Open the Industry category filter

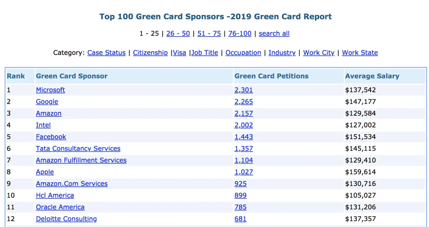coord(282,53)
